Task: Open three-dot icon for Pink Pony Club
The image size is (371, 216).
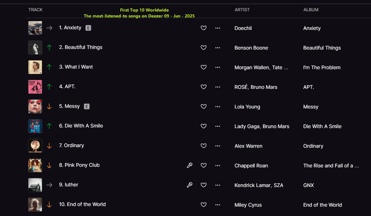Action: [x=218, y=166]
